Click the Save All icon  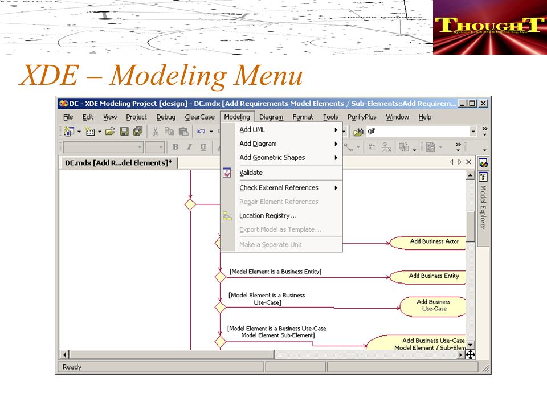click(x=138, y=131)
